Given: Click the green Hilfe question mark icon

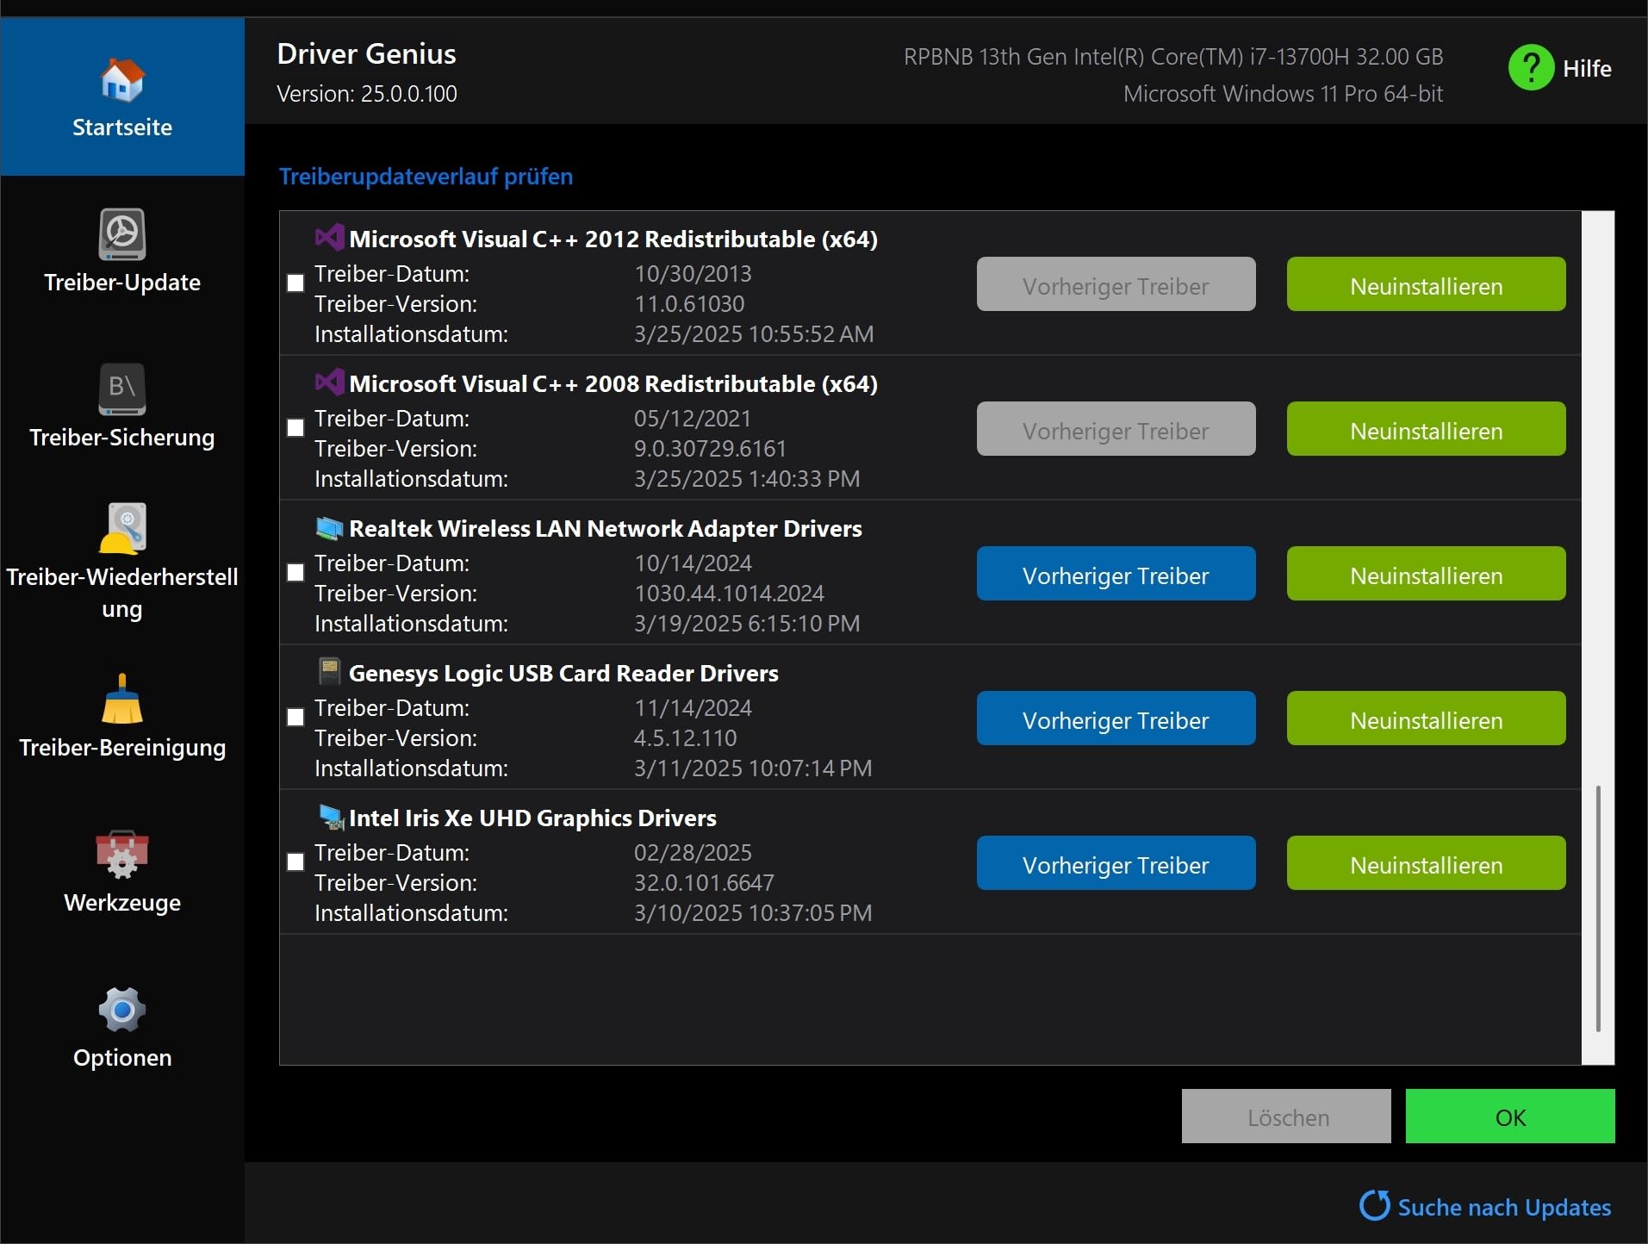Looking at the screenshot, I should [x=1531, y=67].
